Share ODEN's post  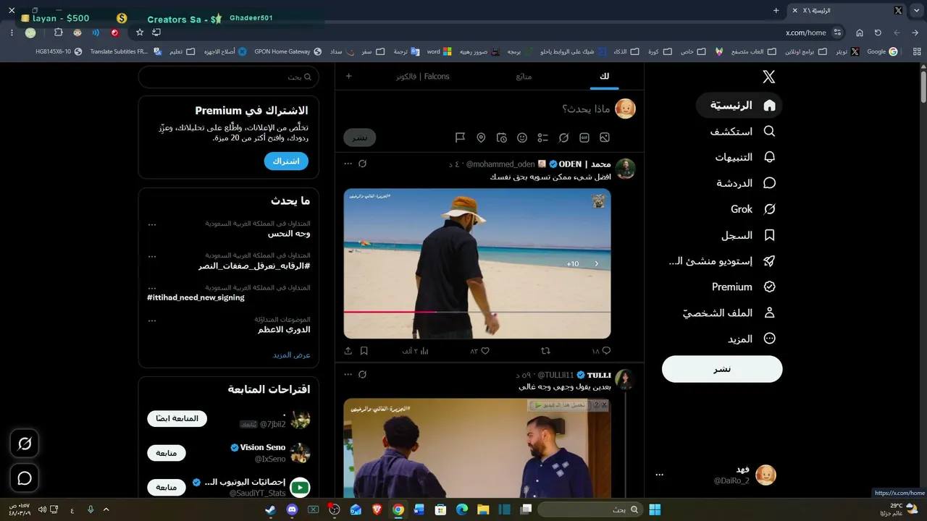click(x=348, y=351)
